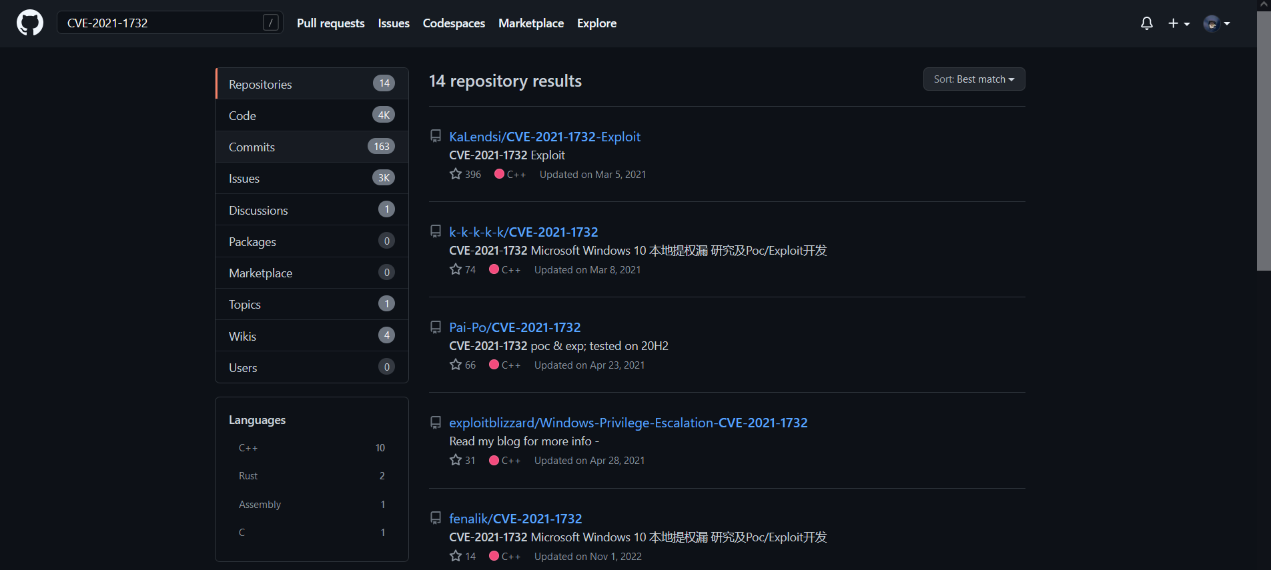Open k-k-k-k-k/CVE-2021-1732 repository
1271x570 pixels.
[x=523, y=232]
